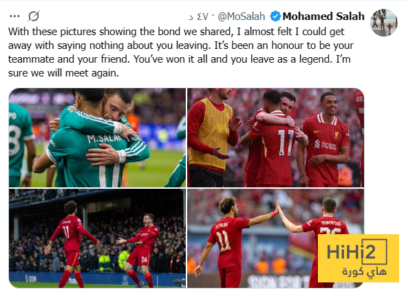Click the Grok slashed-circle icon
Viewport: 406px width, 290px height.
coord(34,16)
